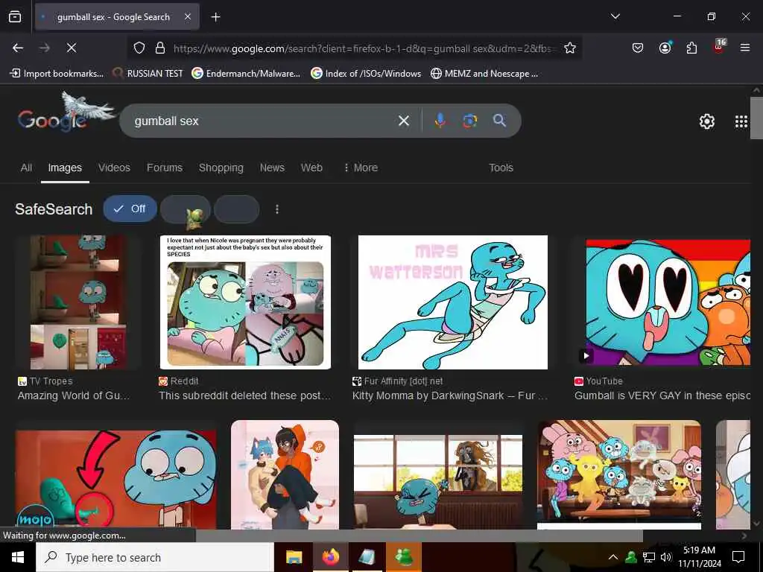The height and width of the screenshot is (572, 763).
Task: Open the Import bookmarks... toolbar item
Action: [x=57, y=74]
